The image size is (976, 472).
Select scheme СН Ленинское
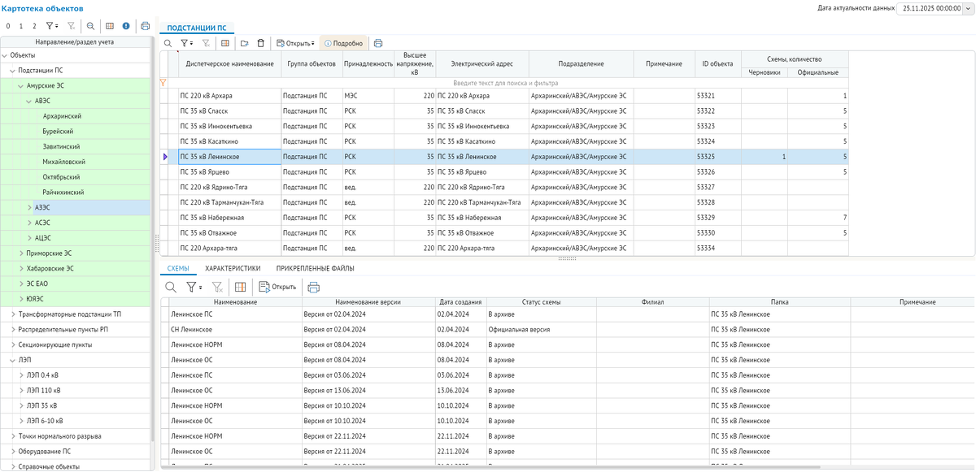coord(192,330)
